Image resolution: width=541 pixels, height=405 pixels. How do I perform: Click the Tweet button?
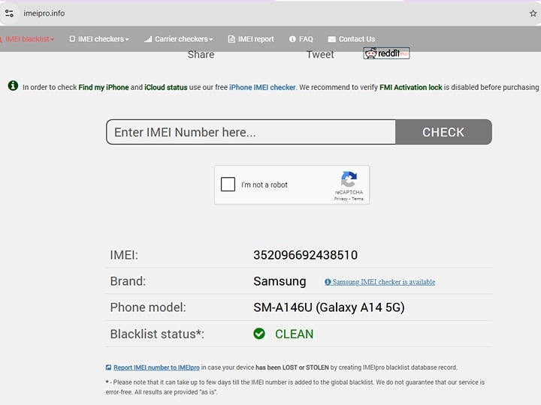320,55
